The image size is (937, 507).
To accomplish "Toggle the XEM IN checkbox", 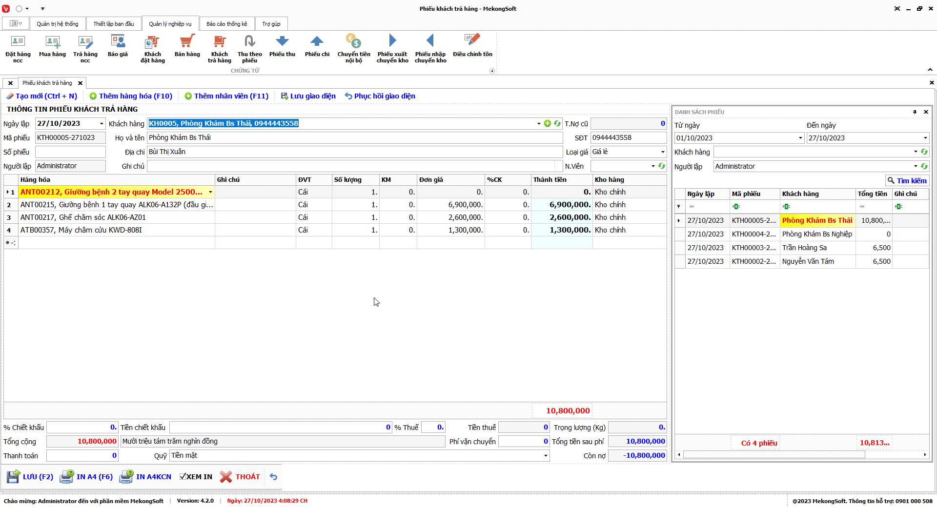I will [183, 477].
